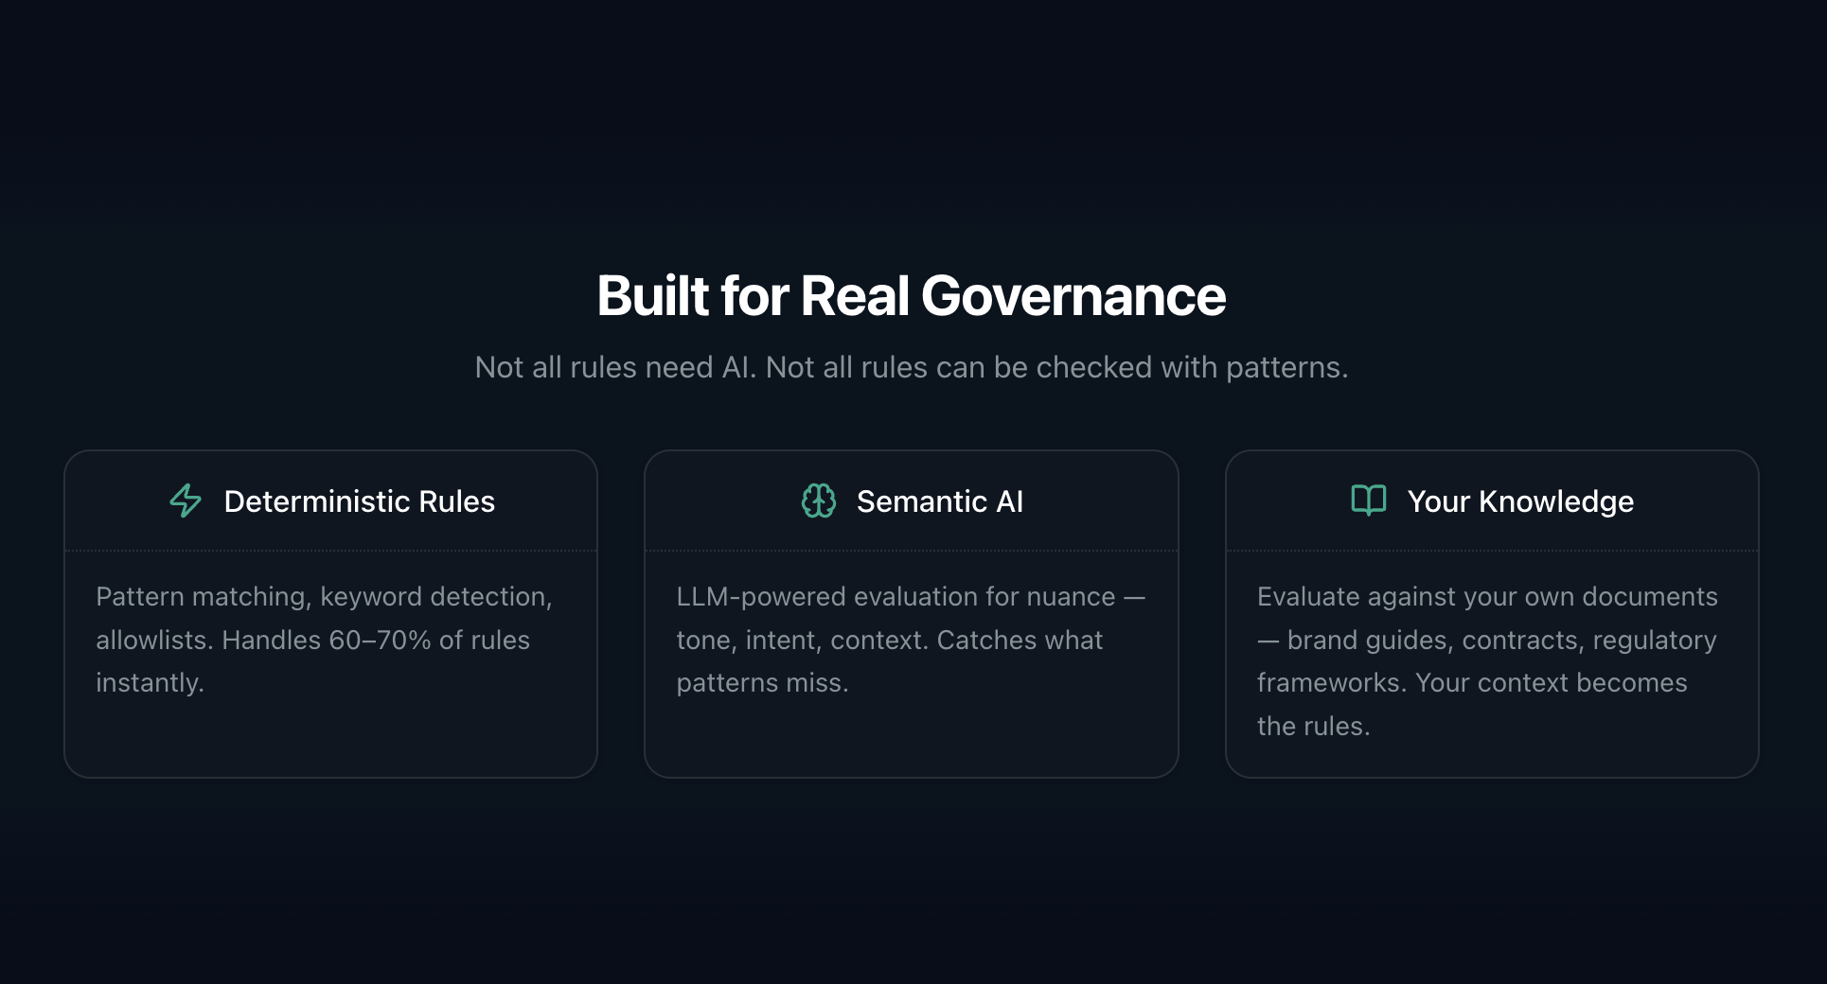Click the dotted divider under Semantic AI header
Screen dimensions: 1827x984
click(x=911, y=551)
